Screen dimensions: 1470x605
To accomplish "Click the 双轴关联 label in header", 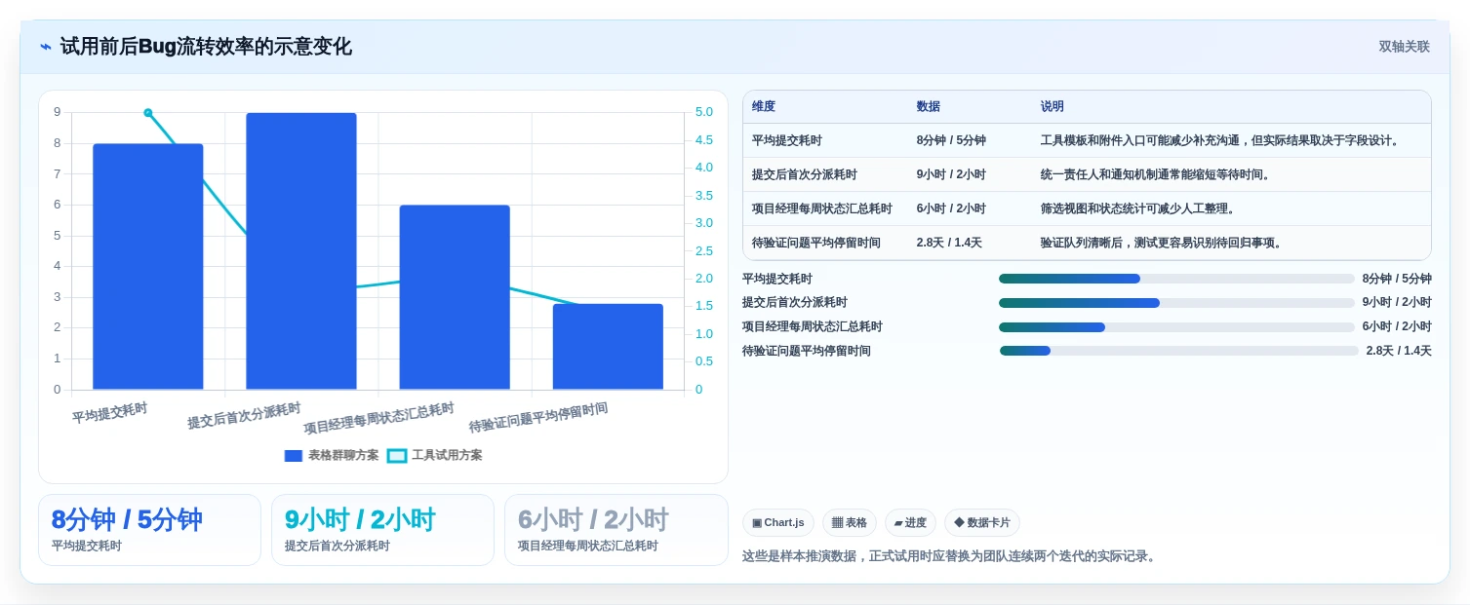I will (1404, 47).
